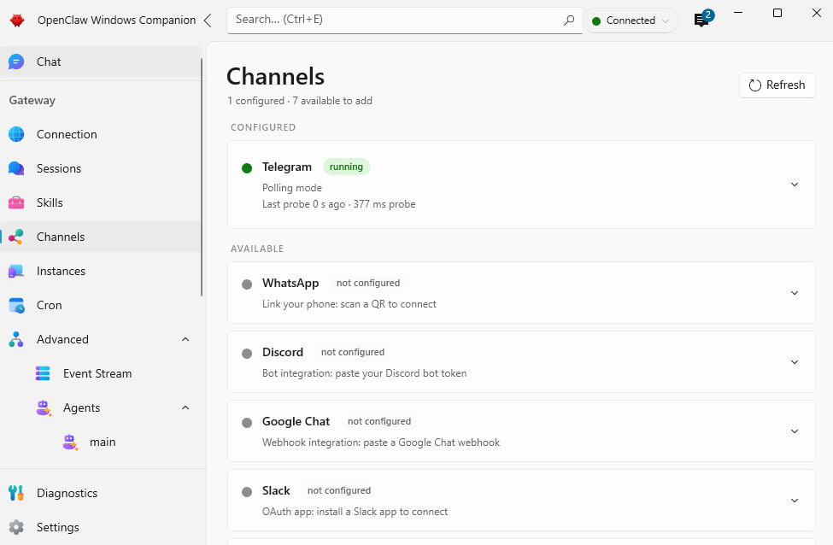Screen dimensions: 833x545
Task: Open Settings label in the sidebar
Action: 58,527
